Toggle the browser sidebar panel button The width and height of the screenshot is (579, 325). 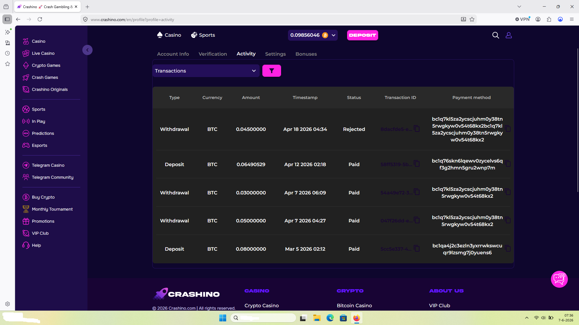coord(7,19)
